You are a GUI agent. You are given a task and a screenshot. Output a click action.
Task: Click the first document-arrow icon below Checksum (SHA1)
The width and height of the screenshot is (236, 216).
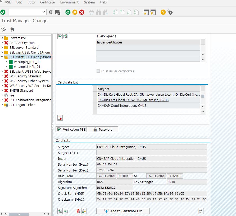[x=60, y=211]
